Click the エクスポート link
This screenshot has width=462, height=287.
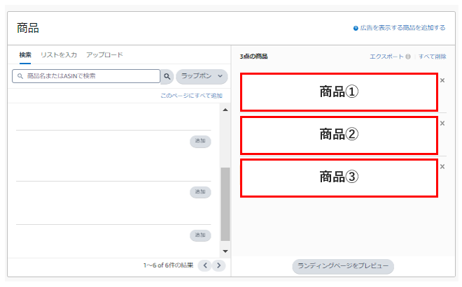point(386,57)
